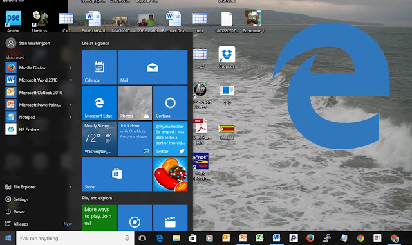
Task: Expand the Mozilla Firefox jump list arrow
Action: (70, 68)
